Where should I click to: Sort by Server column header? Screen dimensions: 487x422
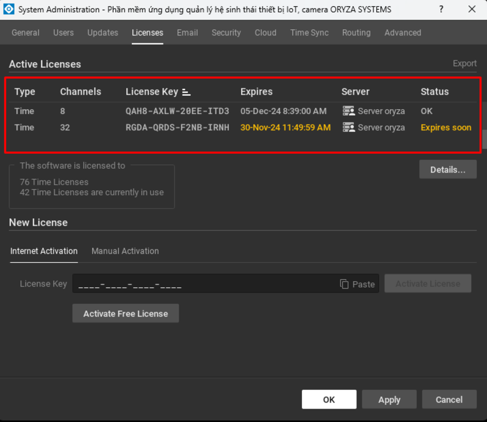click(355, 91)
